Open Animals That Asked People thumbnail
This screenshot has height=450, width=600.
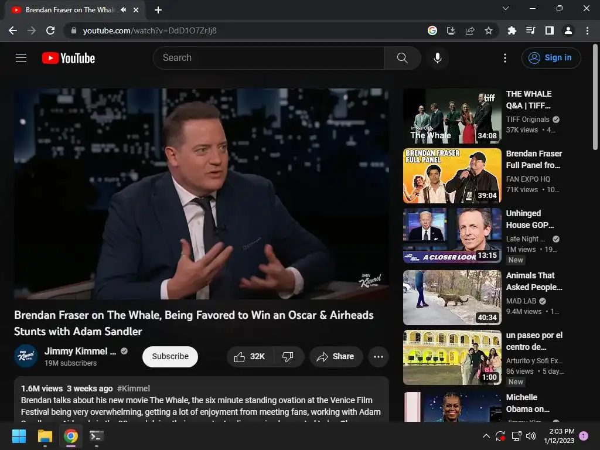(452, 297)
